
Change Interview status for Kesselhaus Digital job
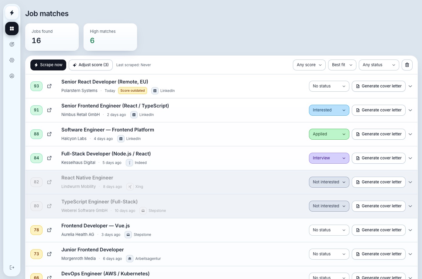[x=329, y=158]
